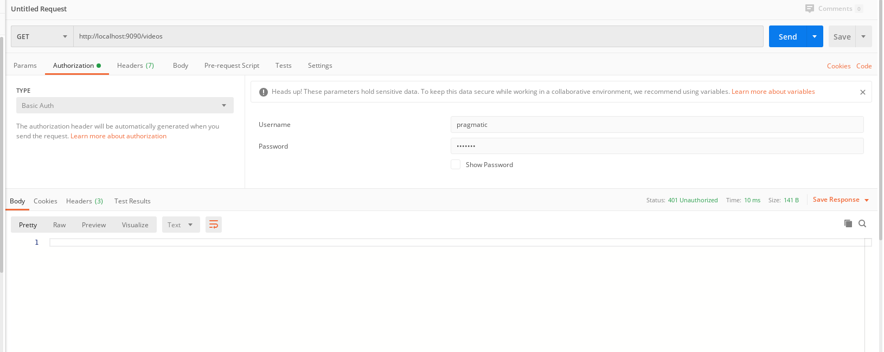Click the request URL field
Viewport: 884px width, 352px height.
(x=418, y=36)
